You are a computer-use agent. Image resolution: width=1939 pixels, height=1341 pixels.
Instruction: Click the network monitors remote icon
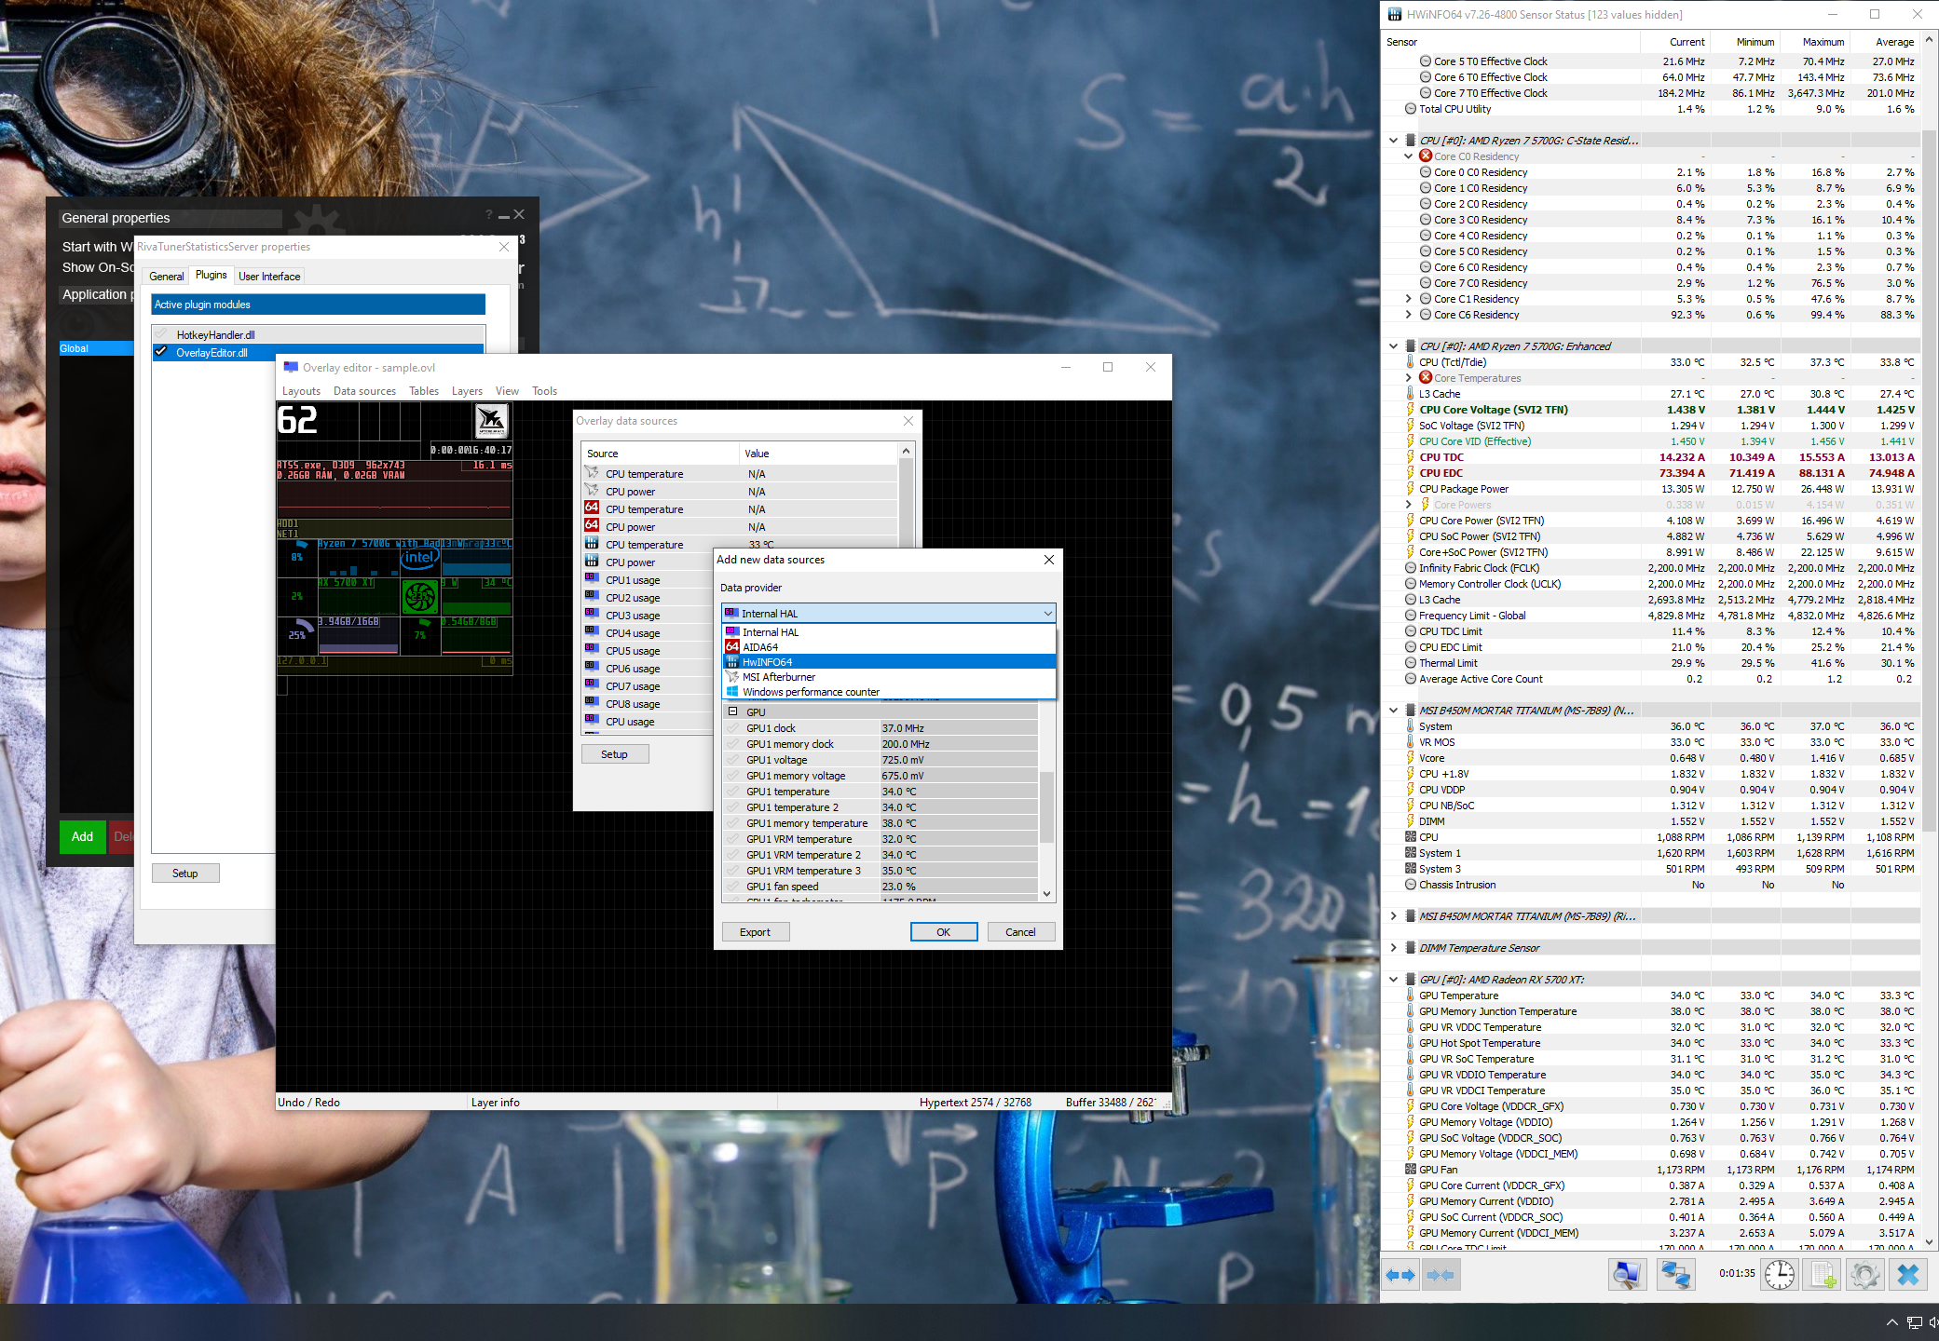(1674, 1274)
